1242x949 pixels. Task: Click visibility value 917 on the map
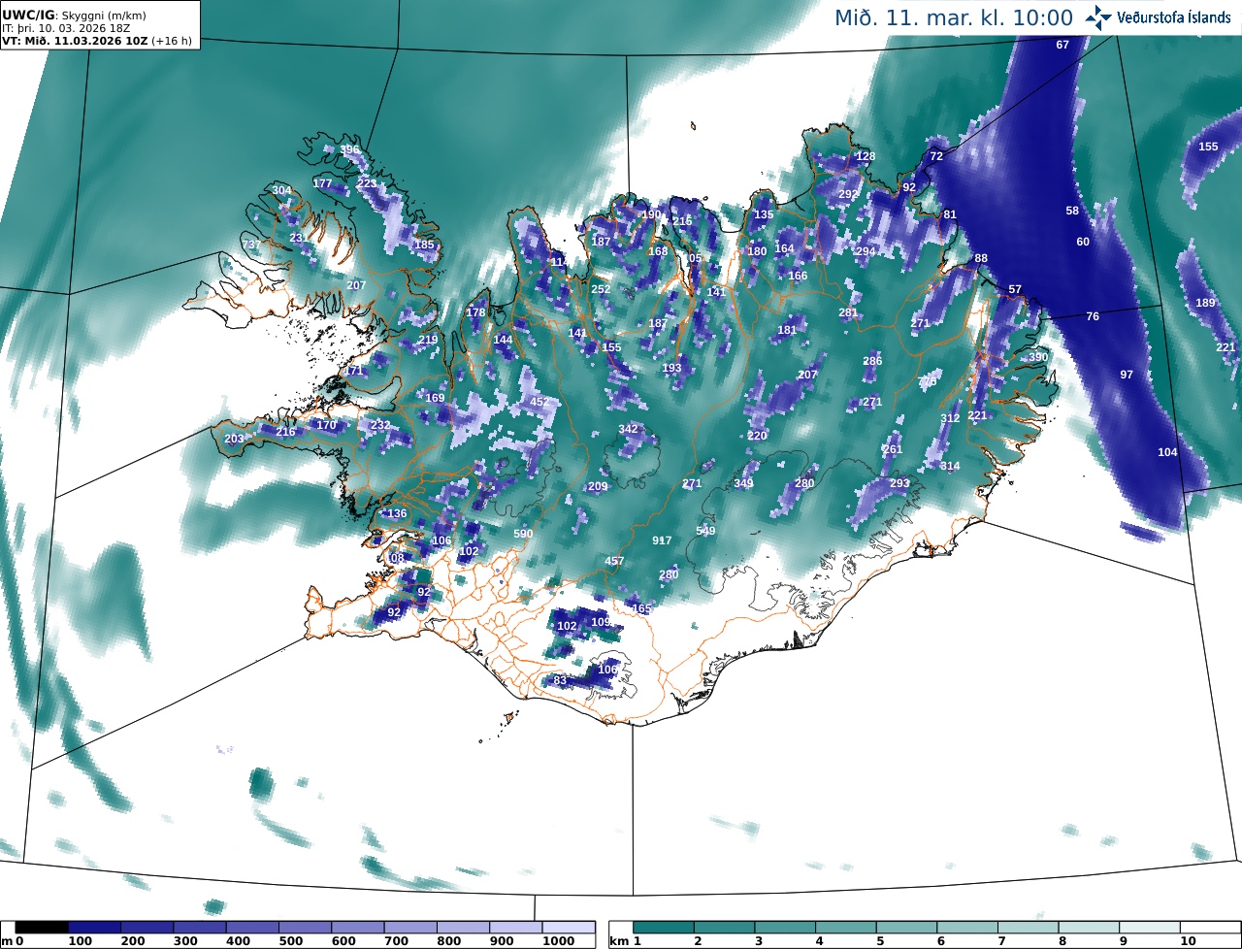662,540
